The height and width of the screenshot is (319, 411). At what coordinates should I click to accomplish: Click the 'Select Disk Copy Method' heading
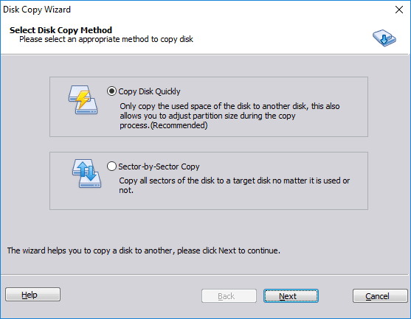point(61,30)
